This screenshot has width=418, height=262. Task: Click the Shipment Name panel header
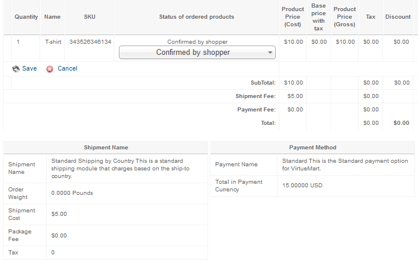(x=106, y=148)
